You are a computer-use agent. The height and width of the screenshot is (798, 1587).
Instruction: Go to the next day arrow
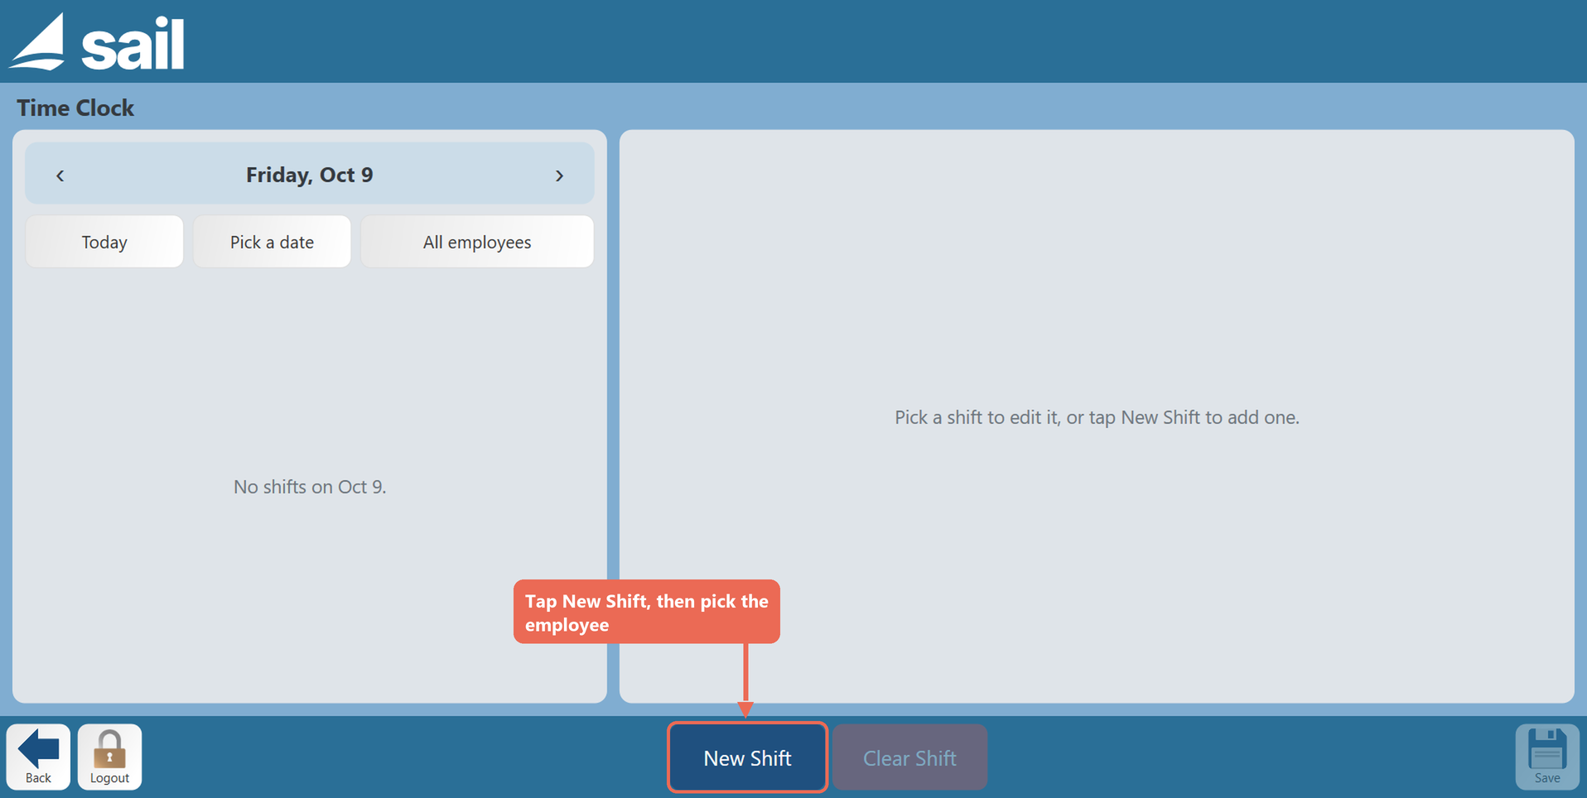click(x=559, y=175)
